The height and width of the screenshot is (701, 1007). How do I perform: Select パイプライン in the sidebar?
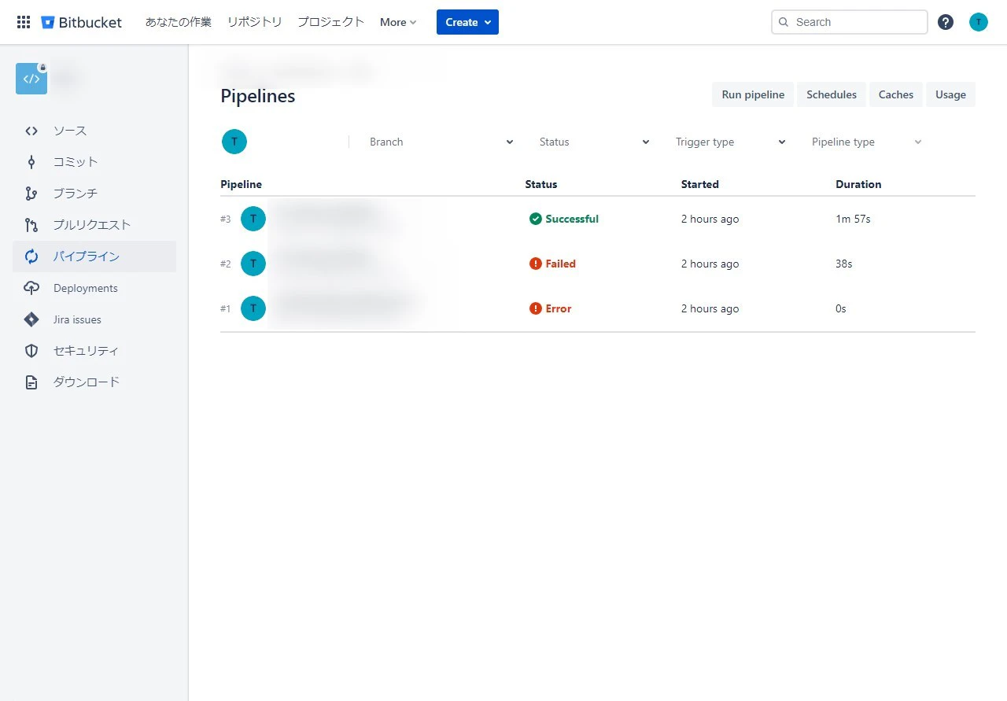(94, 256)
